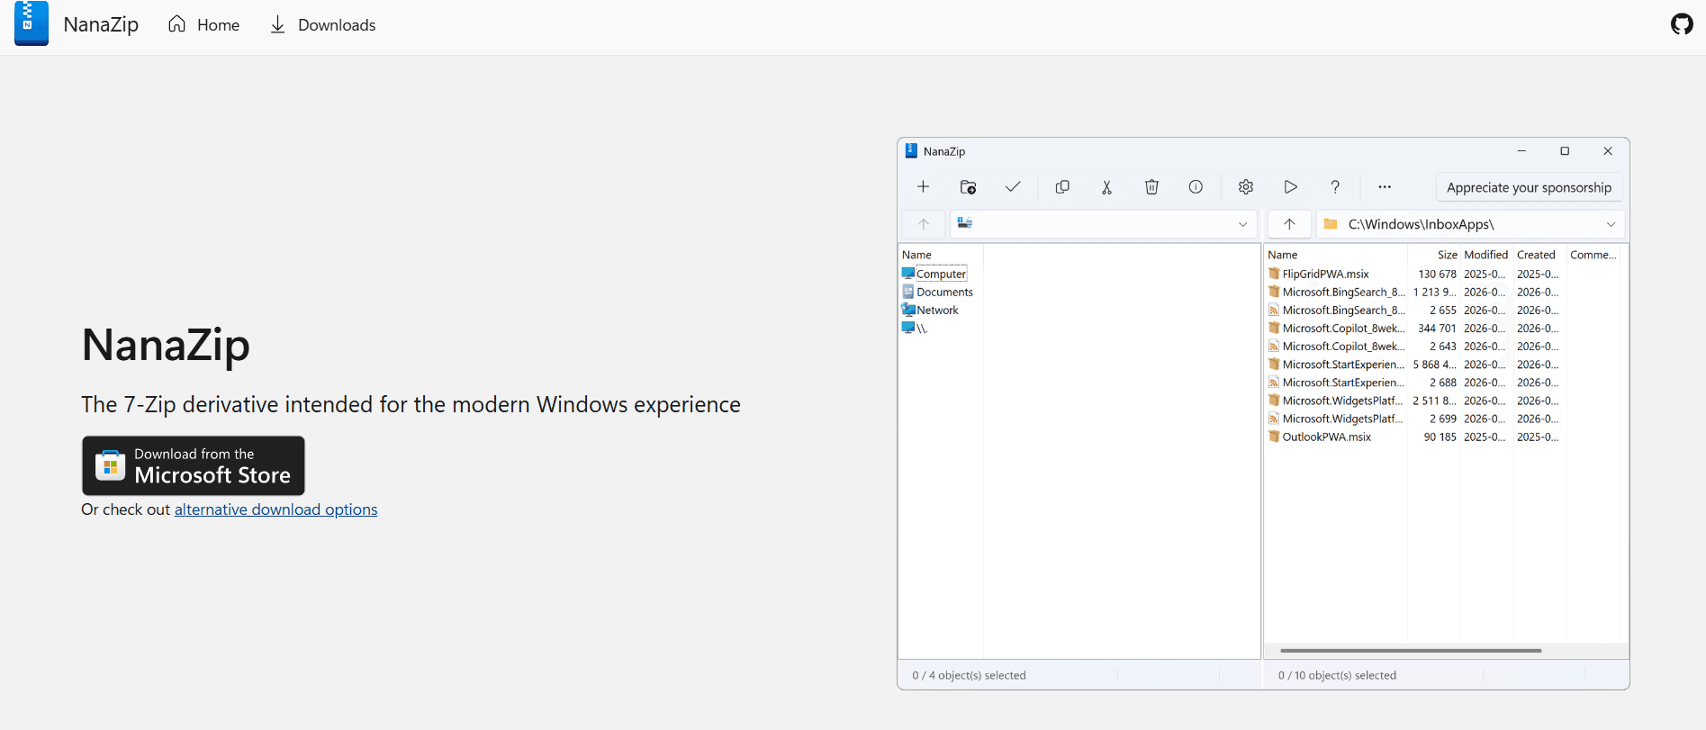The height and width of the screenshot is (730, 1706).
Task: Open the three-dots more options menu
Action: point(1385,187)
